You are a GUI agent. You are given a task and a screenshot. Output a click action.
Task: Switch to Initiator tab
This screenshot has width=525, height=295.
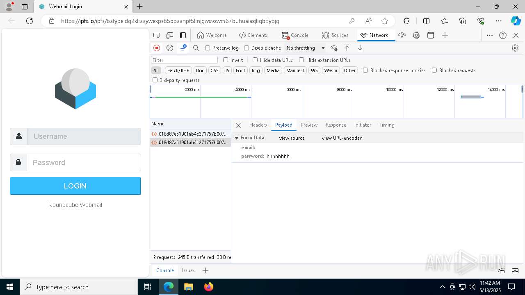pyautogui.click(x=363, y=125)
